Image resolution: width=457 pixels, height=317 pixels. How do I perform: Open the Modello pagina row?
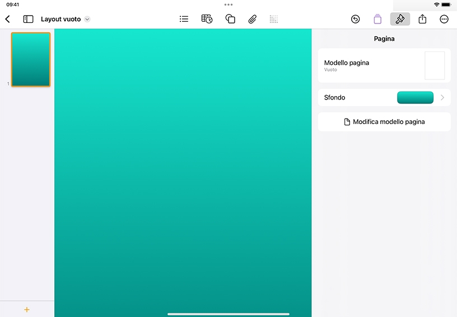click(x=384, y=66)
